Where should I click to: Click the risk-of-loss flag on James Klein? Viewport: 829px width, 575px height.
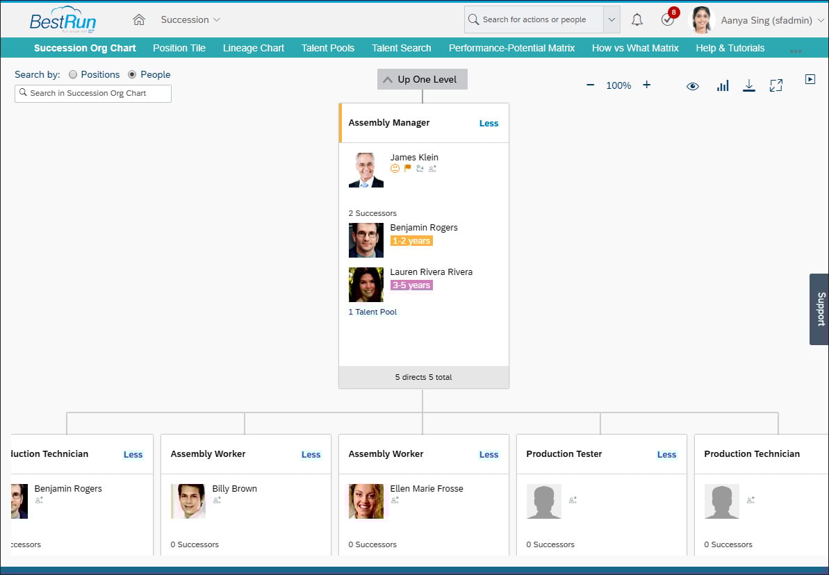pos(408,168)
